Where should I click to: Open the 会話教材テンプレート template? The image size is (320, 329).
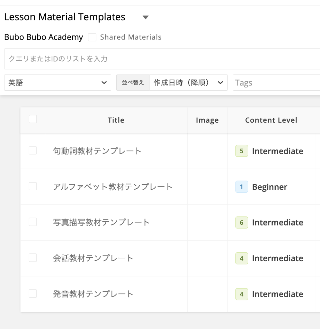click(93, 258)
